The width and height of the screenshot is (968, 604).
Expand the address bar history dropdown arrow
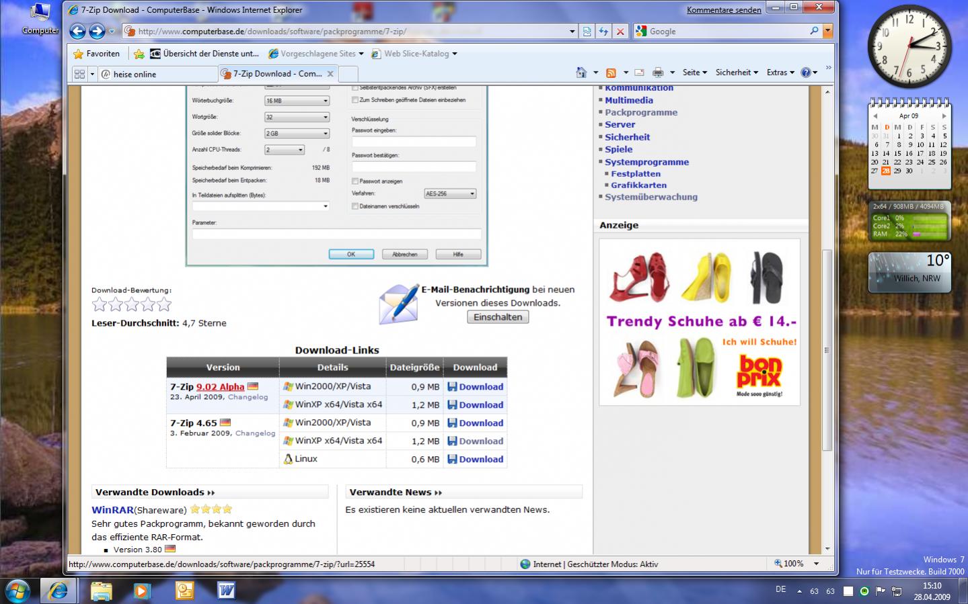pyautogui.click(x=572, y=31)
